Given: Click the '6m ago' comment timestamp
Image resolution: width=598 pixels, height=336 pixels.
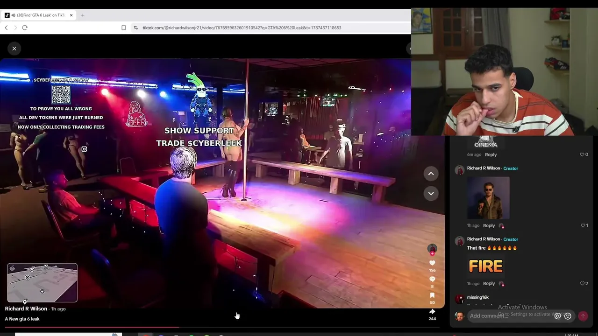Looking at the screenshot, I should click(x=474, y=154).
